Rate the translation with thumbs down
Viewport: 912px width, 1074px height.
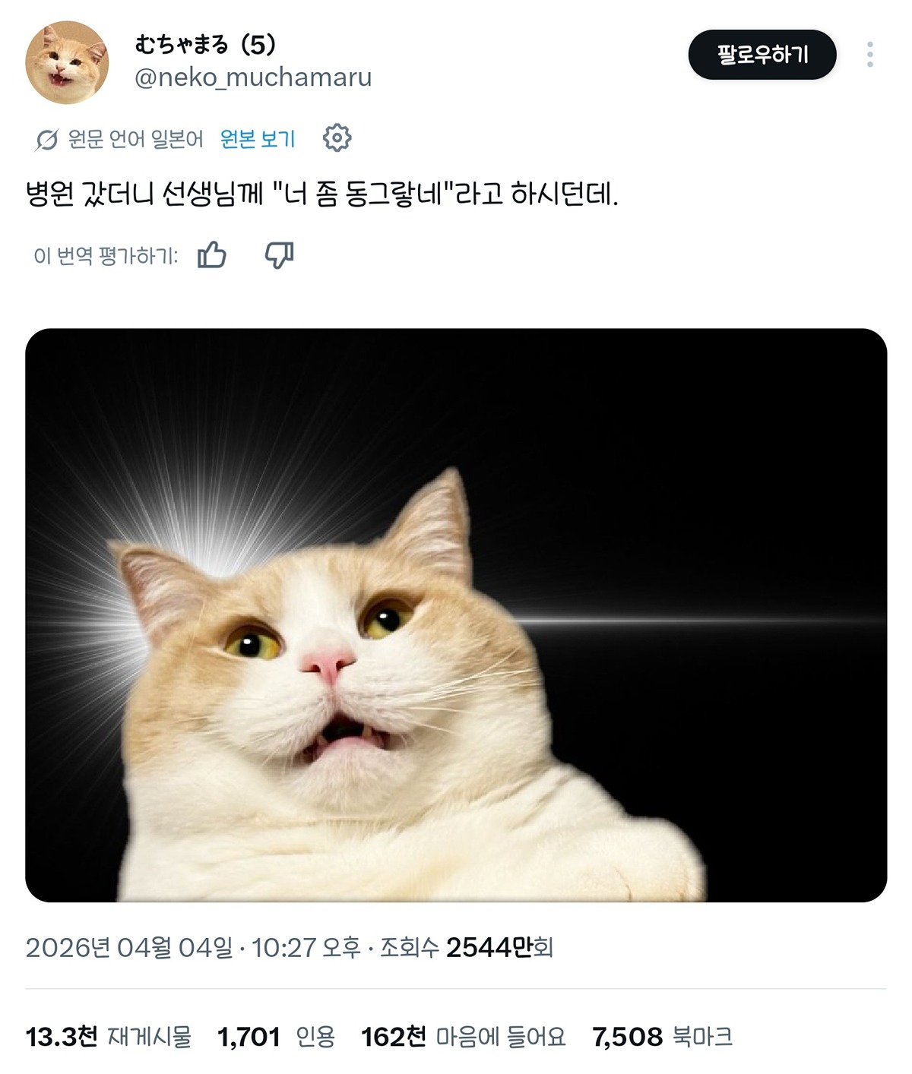coord(279,255)
